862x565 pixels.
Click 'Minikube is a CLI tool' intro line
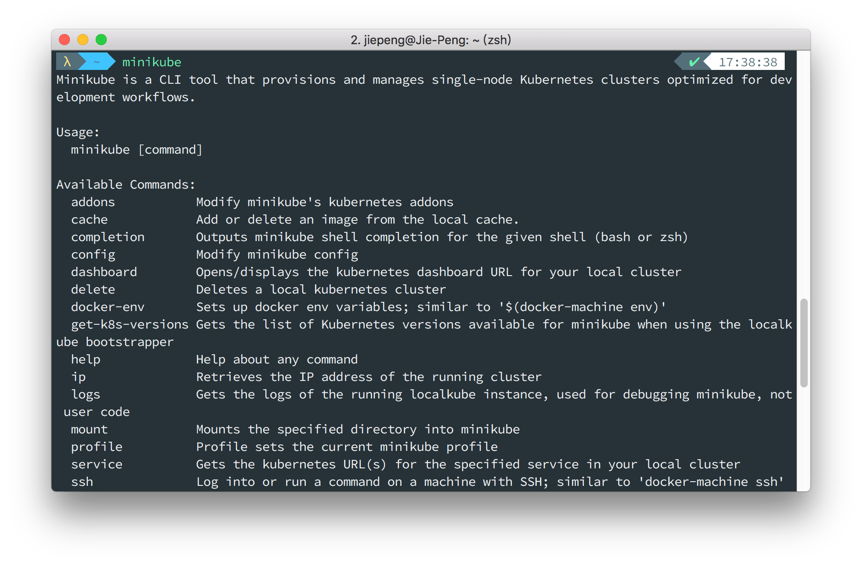(424, 80)
